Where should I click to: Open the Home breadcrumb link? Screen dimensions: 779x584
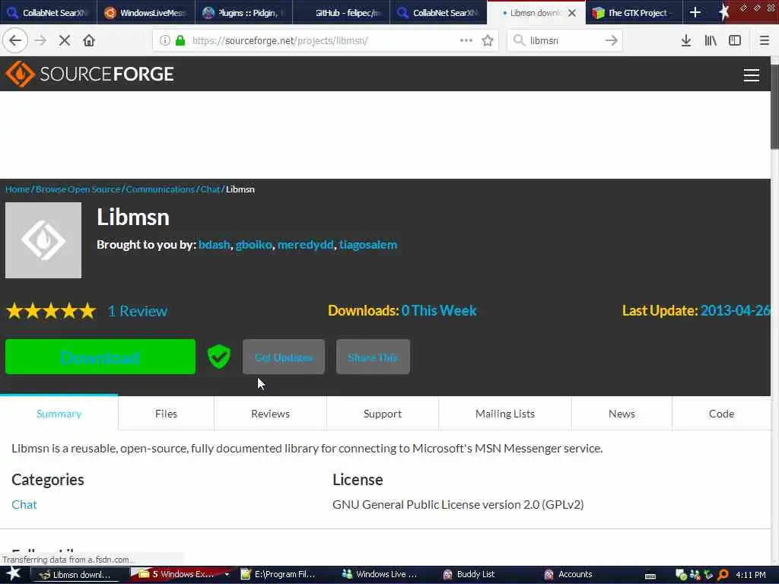[x=17, y=189]
